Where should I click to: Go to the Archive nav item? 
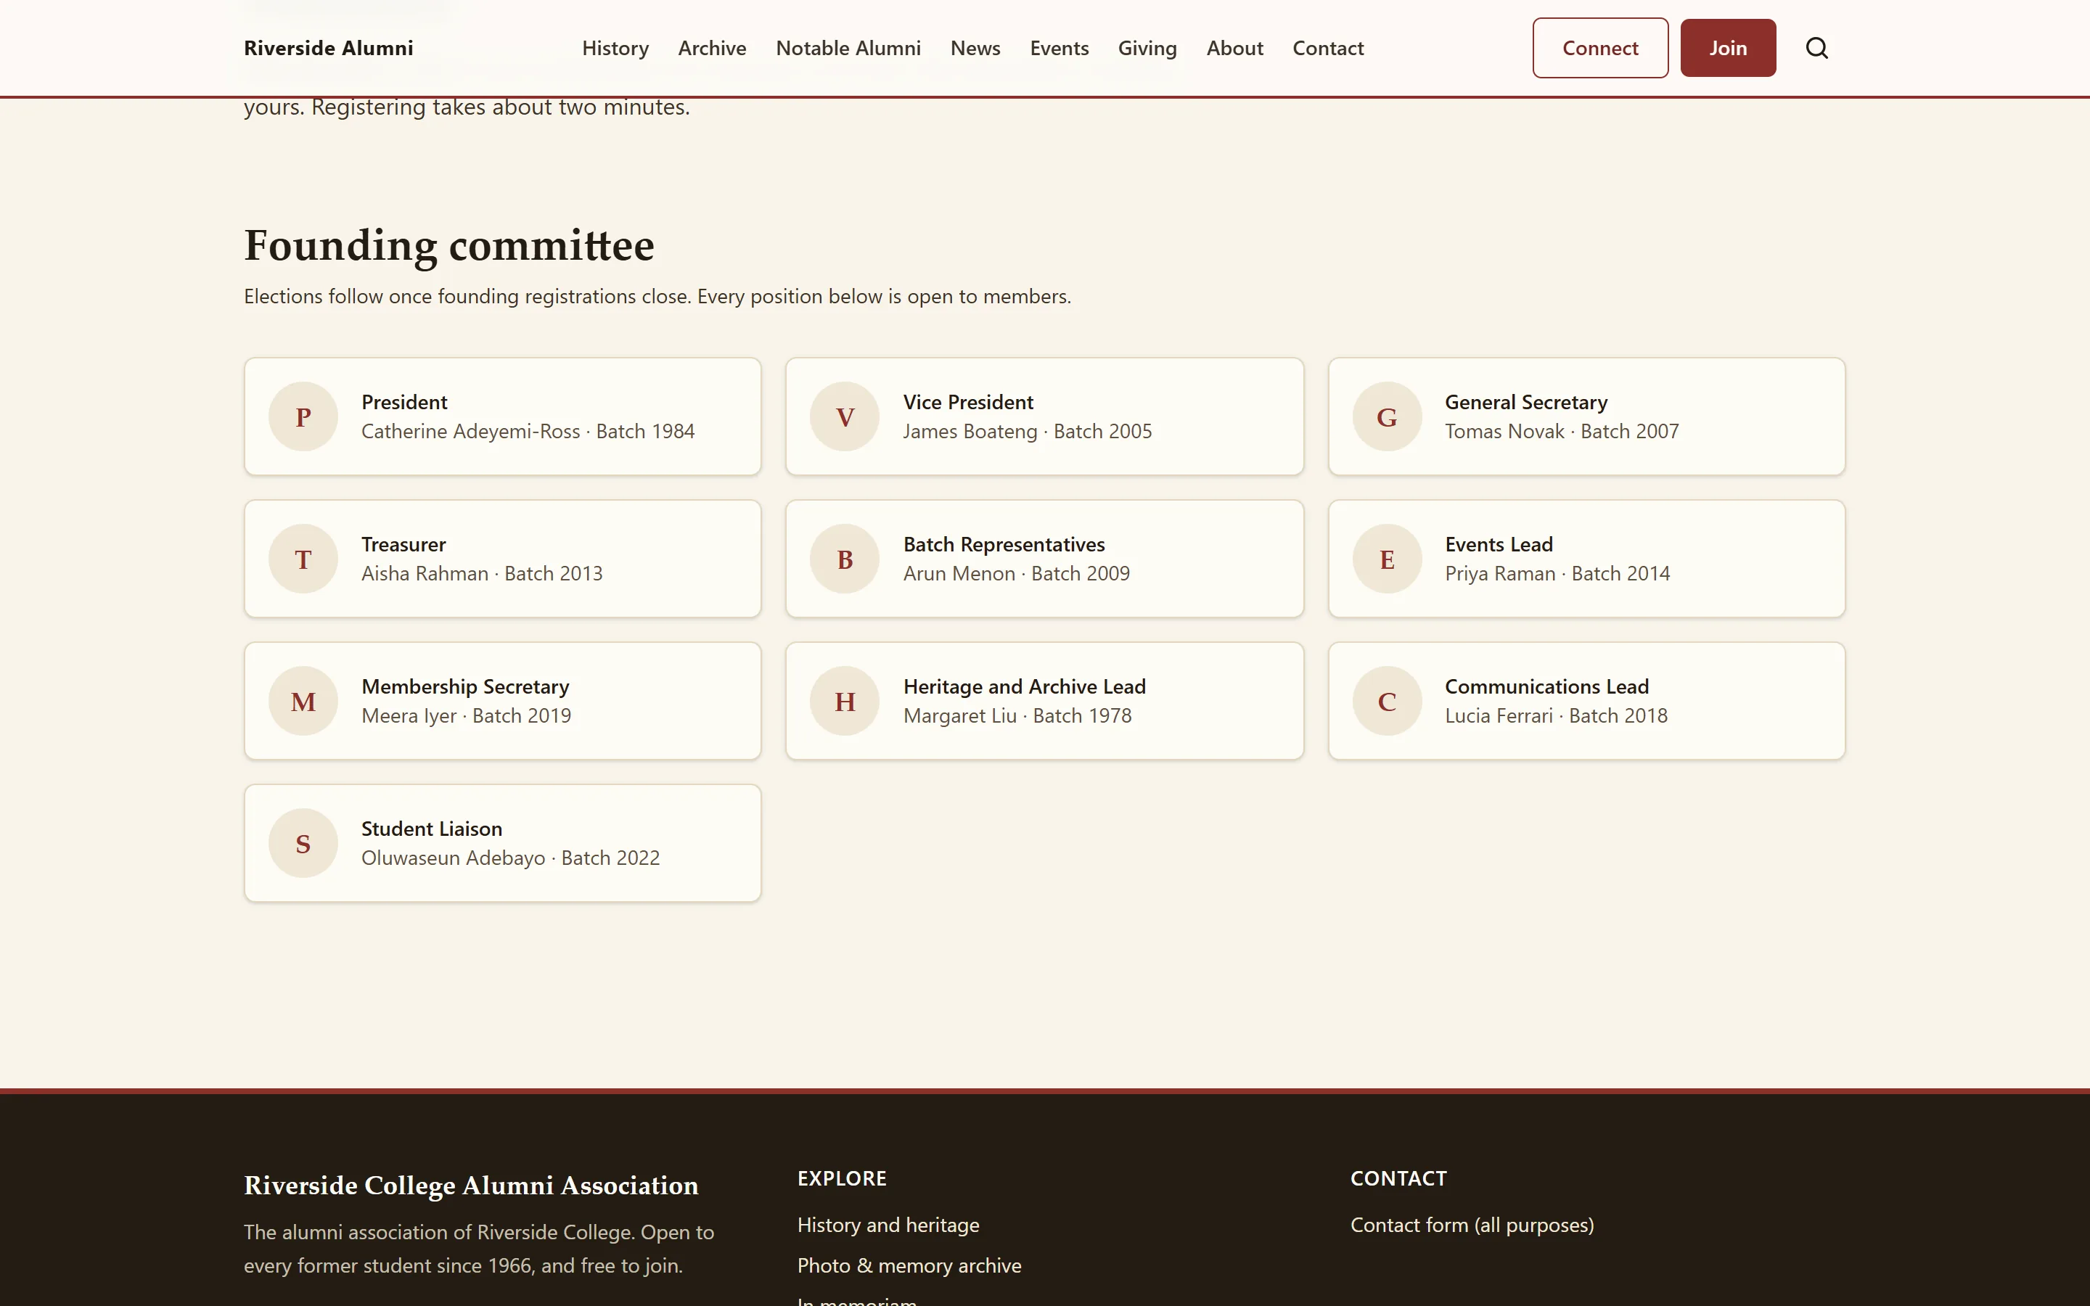[x=712, y=49]
